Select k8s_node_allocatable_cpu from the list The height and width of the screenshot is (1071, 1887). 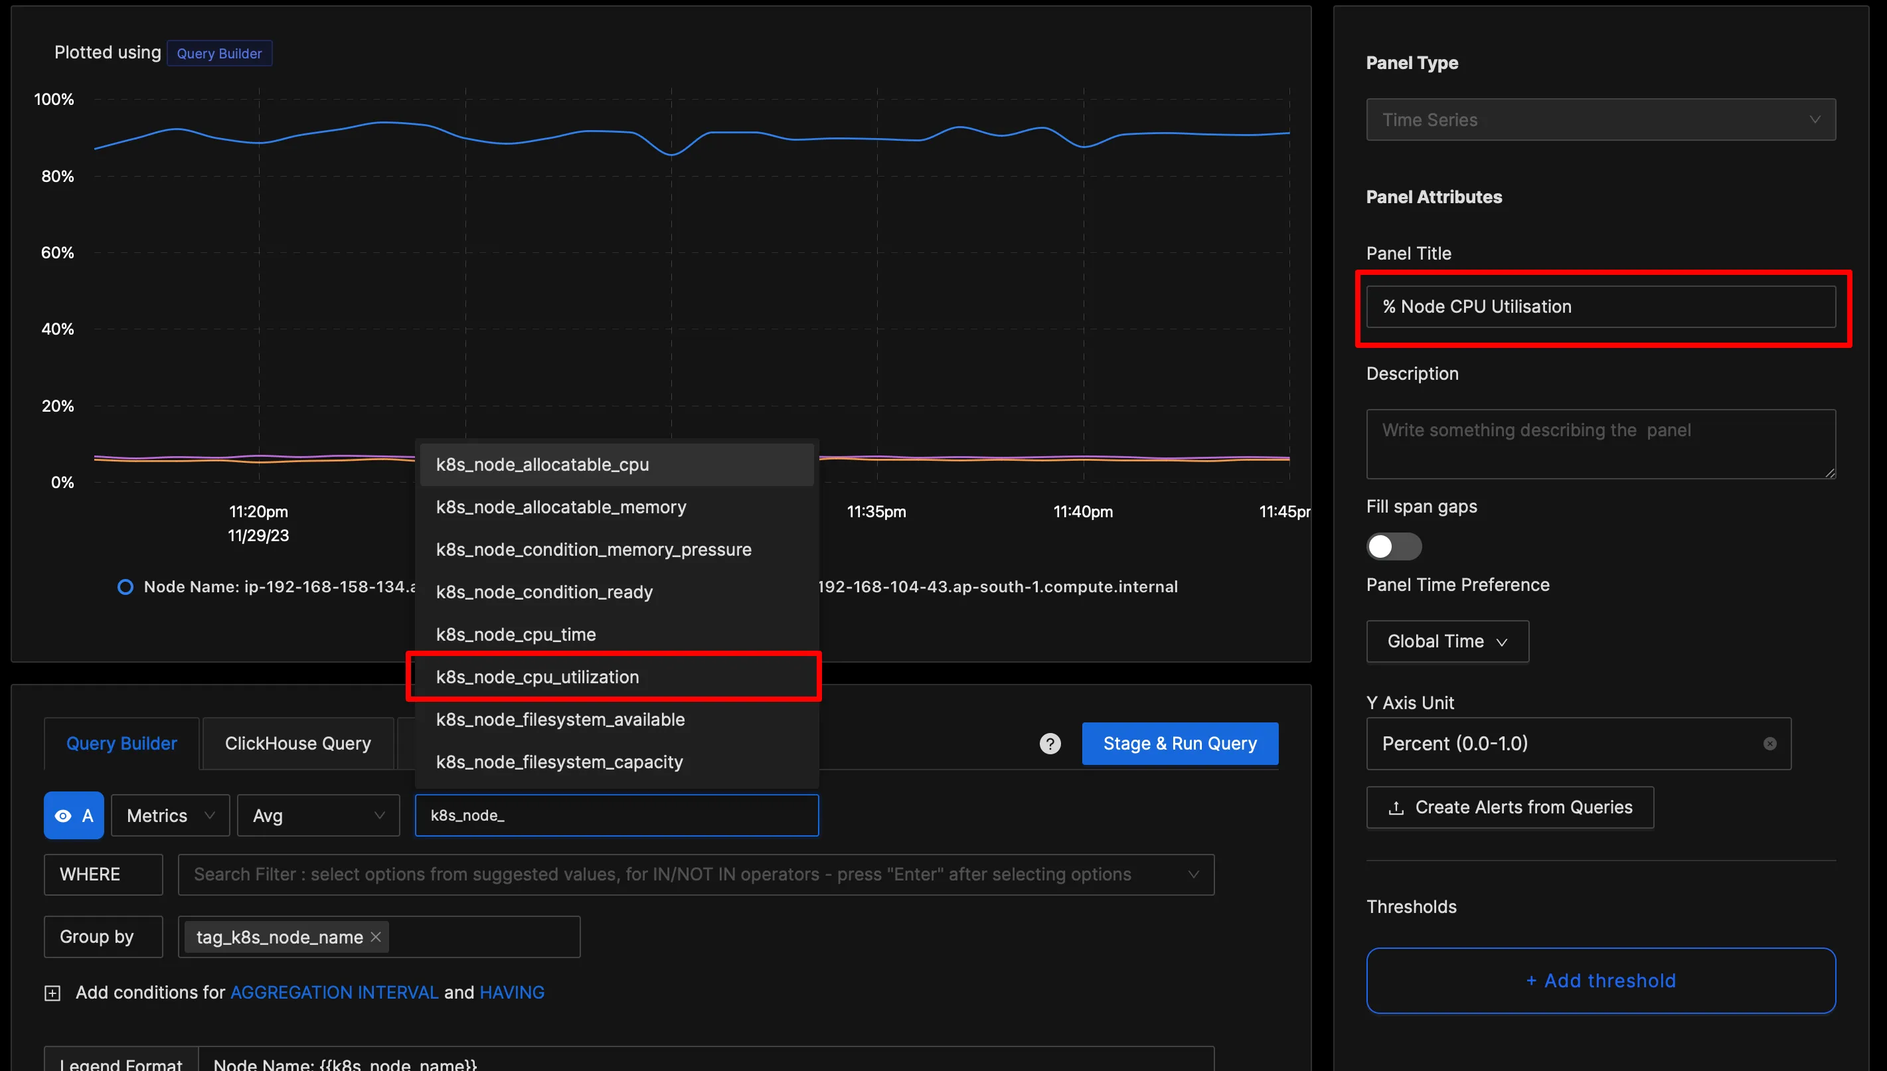click(x=616, y=465)
